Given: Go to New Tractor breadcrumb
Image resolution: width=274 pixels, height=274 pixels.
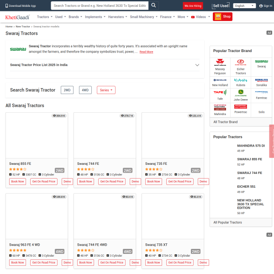Looking at the screenshot, I should (23, 26).
